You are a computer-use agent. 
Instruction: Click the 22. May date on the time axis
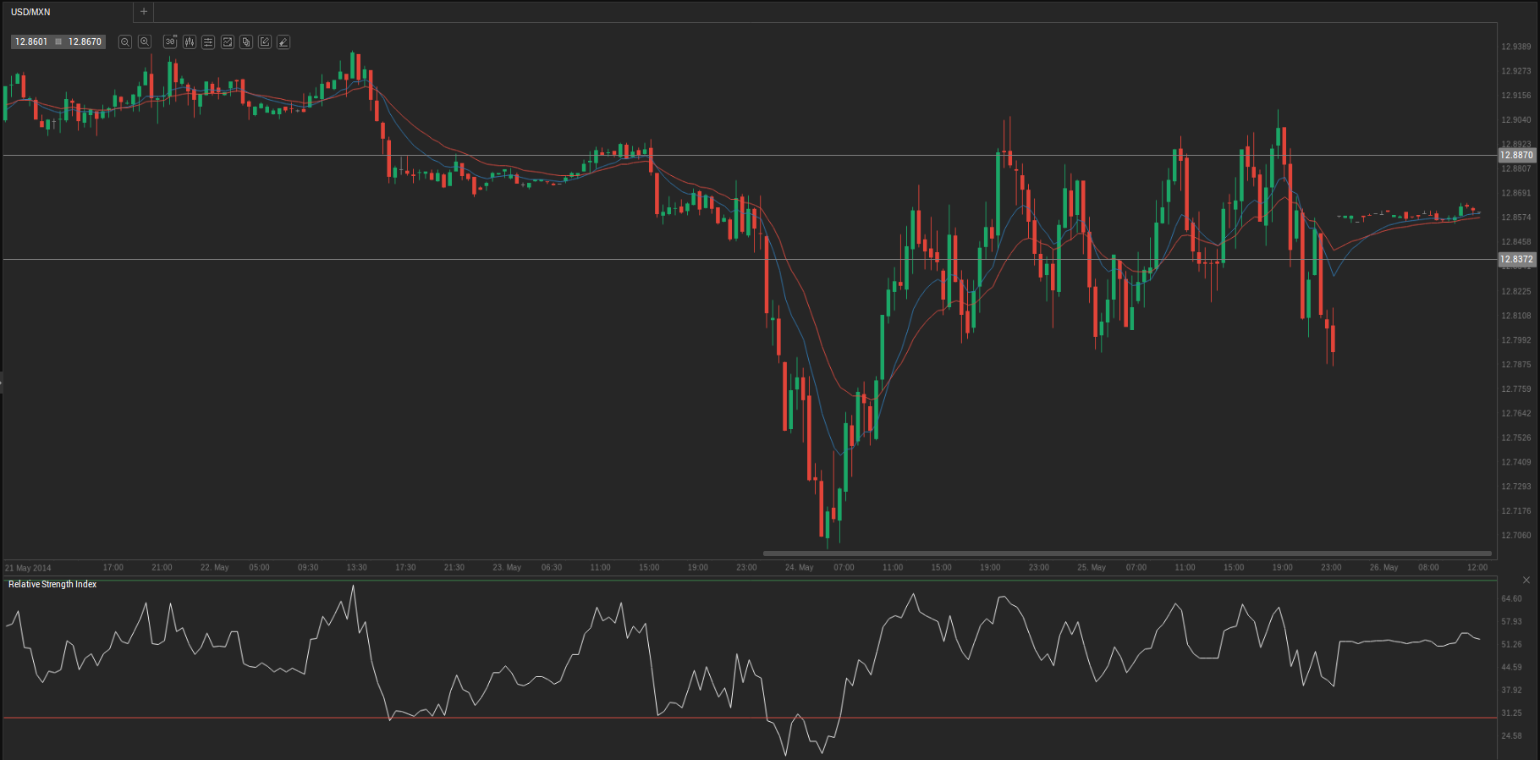click(214, 567)
